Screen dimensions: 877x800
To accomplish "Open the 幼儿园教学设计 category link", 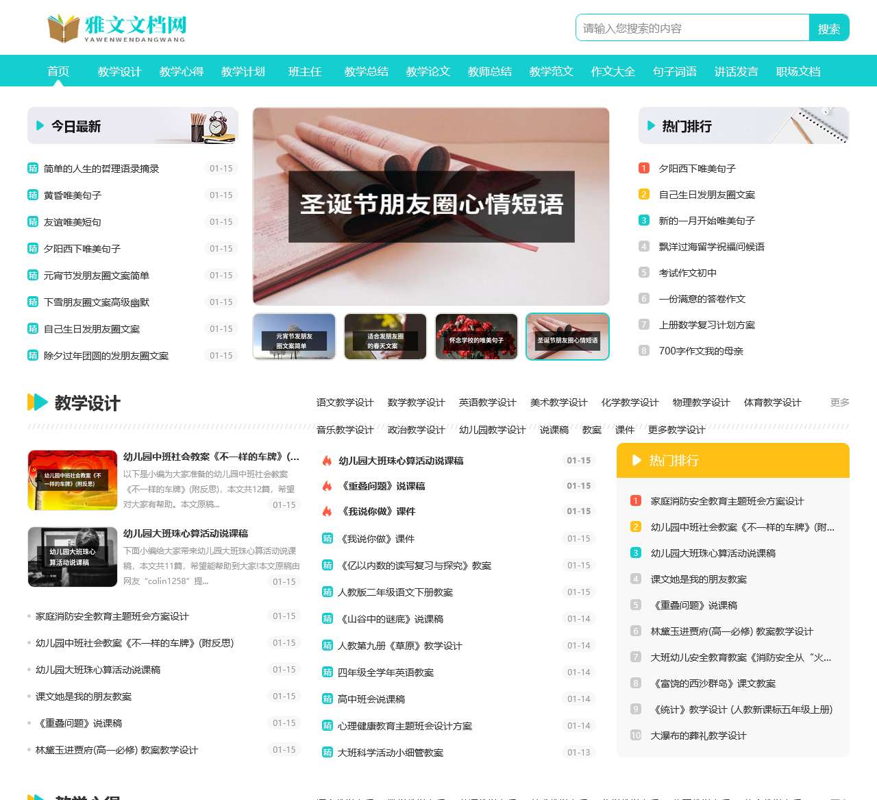I will pyautogui.click(x=492, y=430).
